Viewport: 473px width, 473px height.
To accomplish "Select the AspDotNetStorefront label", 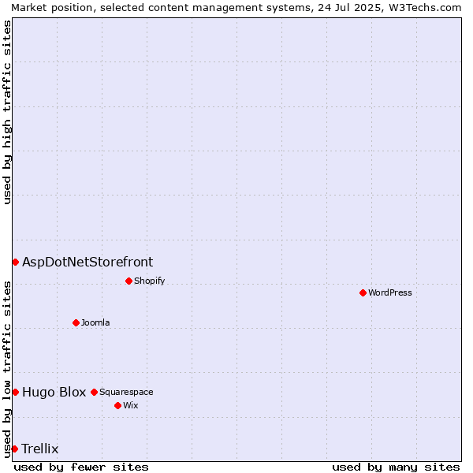I will click(x=88, y=263).
